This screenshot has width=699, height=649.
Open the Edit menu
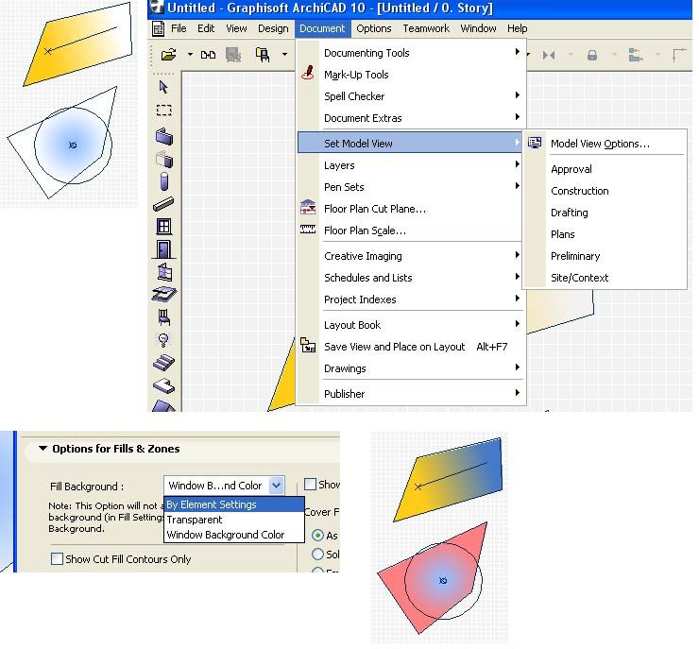(x=206, y=29)
